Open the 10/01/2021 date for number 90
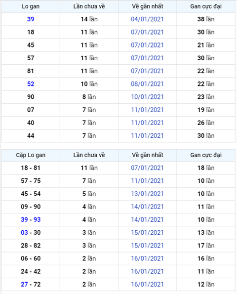 tap(147, 97)
